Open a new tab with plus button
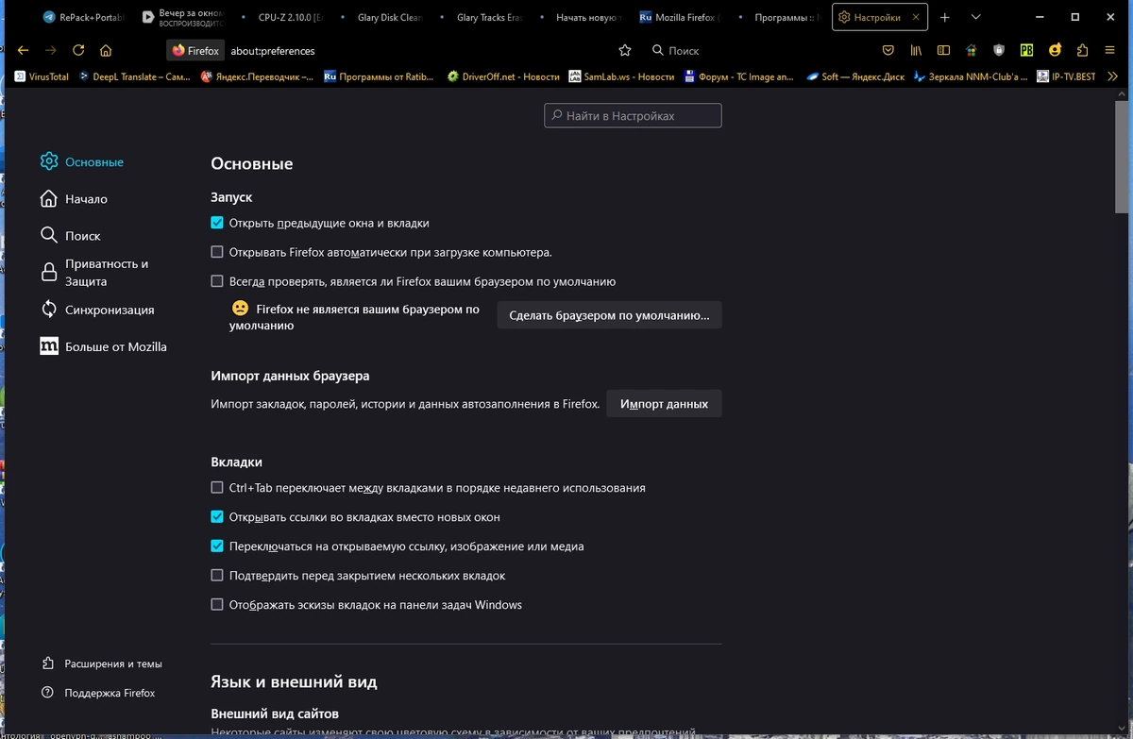The width and height of the screenshot is (1133, 739). 945,17
